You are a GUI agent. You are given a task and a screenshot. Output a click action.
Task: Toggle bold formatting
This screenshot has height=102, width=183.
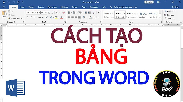tap(28, 17)
